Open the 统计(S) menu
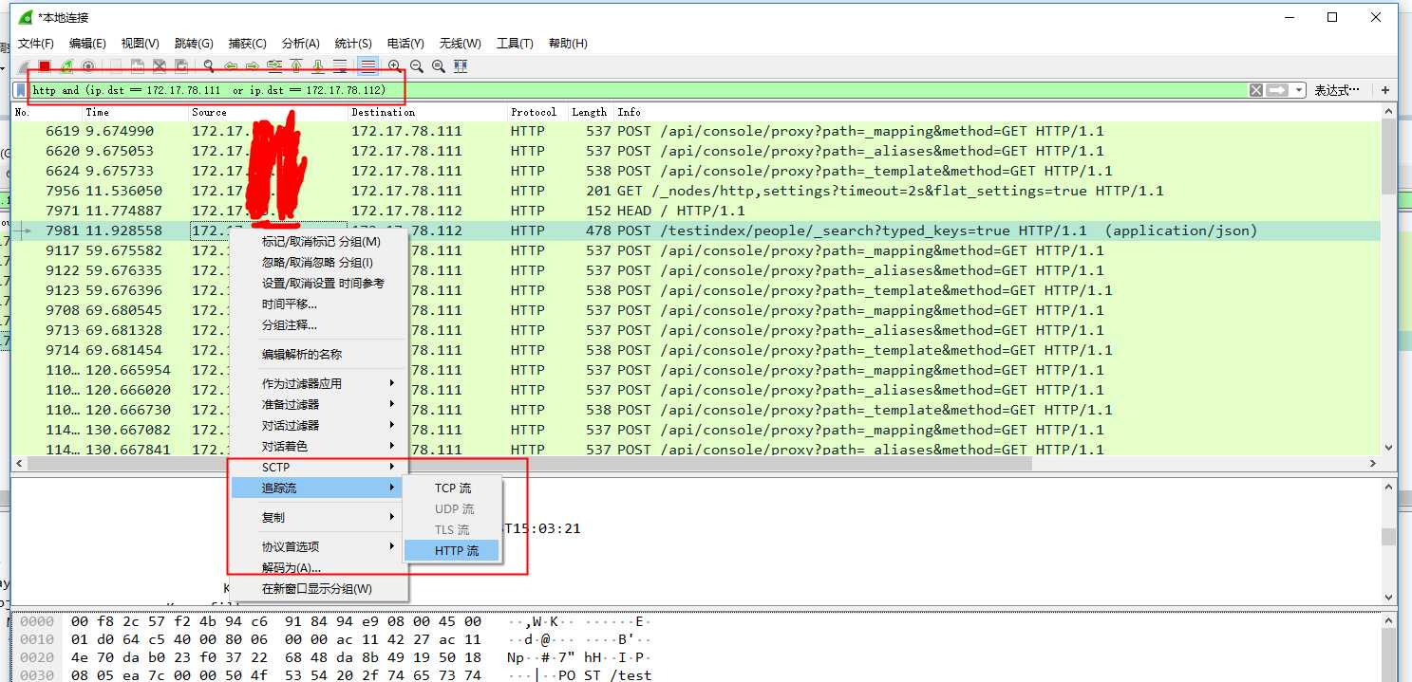1412x682 pixels. point(353,44)
